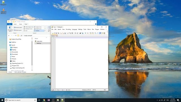
Task: Open the Tools menu in Notepad++
Action: [85, 29]
